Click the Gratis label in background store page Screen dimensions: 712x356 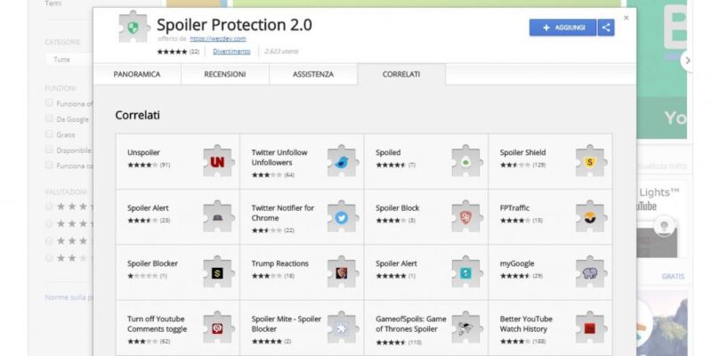coord(673,276)
